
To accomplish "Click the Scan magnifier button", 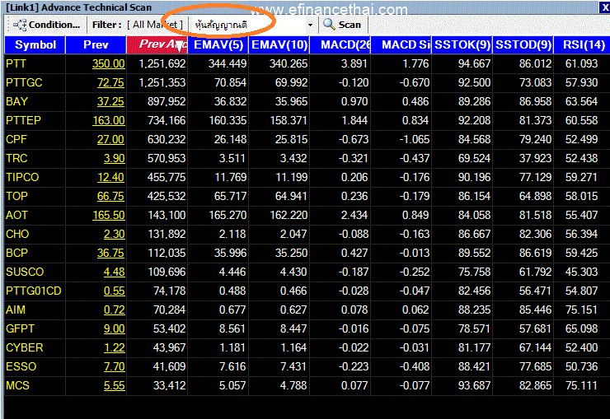I will pos(342,25).
